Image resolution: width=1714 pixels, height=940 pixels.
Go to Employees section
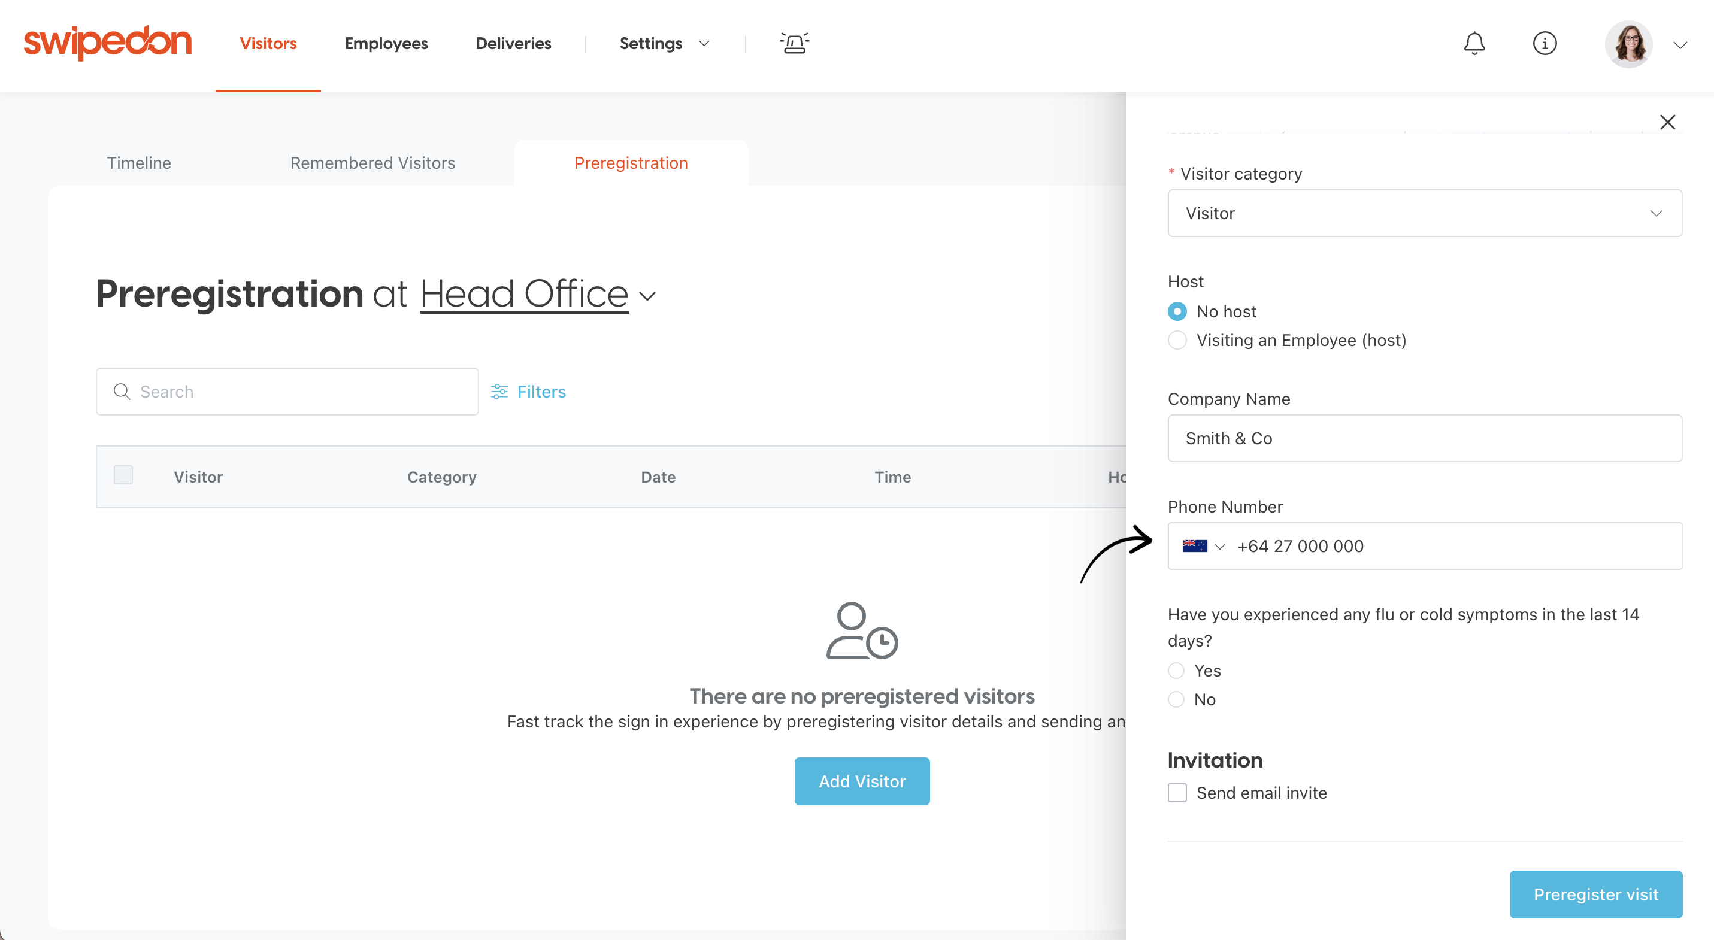point(386,43)
